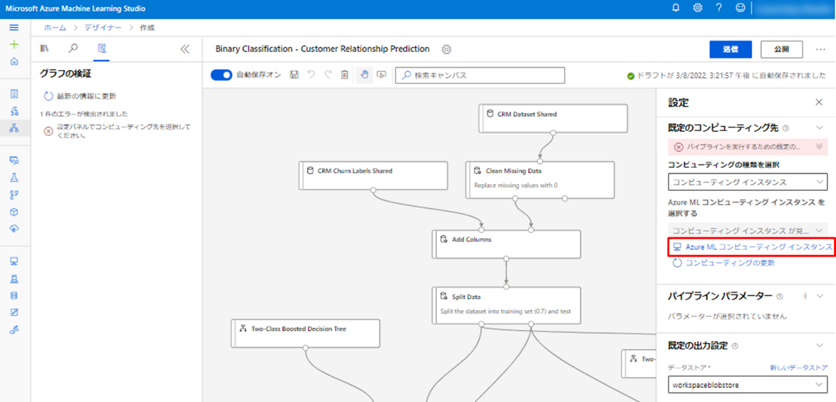Open Experiments flask icon
Image resolution: width=836 pixels, height=402 pixels.
coord(14,178)
